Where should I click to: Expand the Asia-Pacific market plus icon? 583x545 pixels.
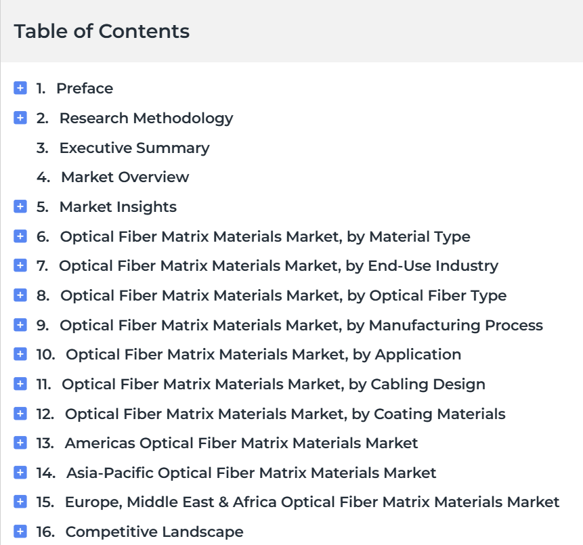point(20,473)
